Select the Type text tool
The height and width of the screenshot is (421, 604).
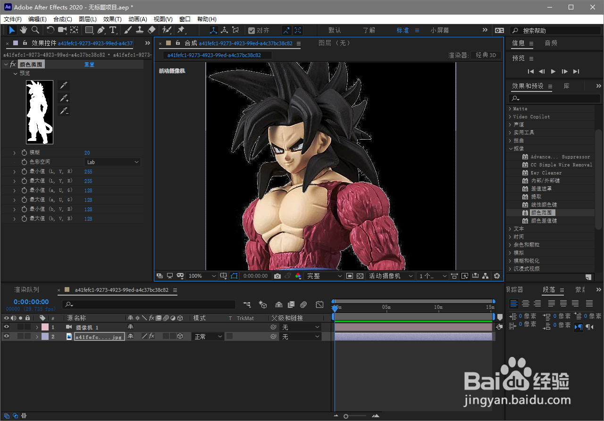point(113,30)
